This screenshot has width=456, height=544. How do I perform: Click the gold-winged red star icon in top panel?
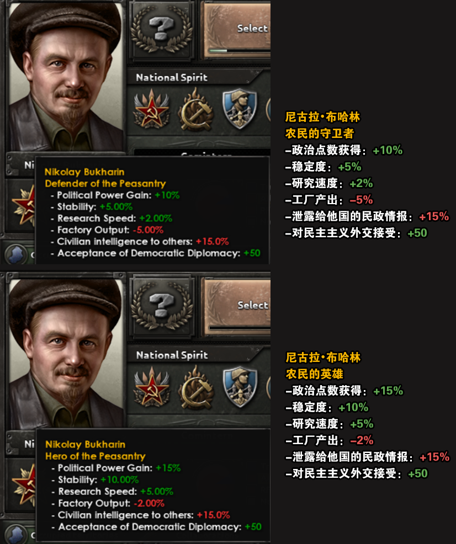[24, 205]
